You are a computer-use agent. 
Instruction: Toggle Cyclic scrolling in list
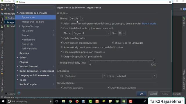61,38
